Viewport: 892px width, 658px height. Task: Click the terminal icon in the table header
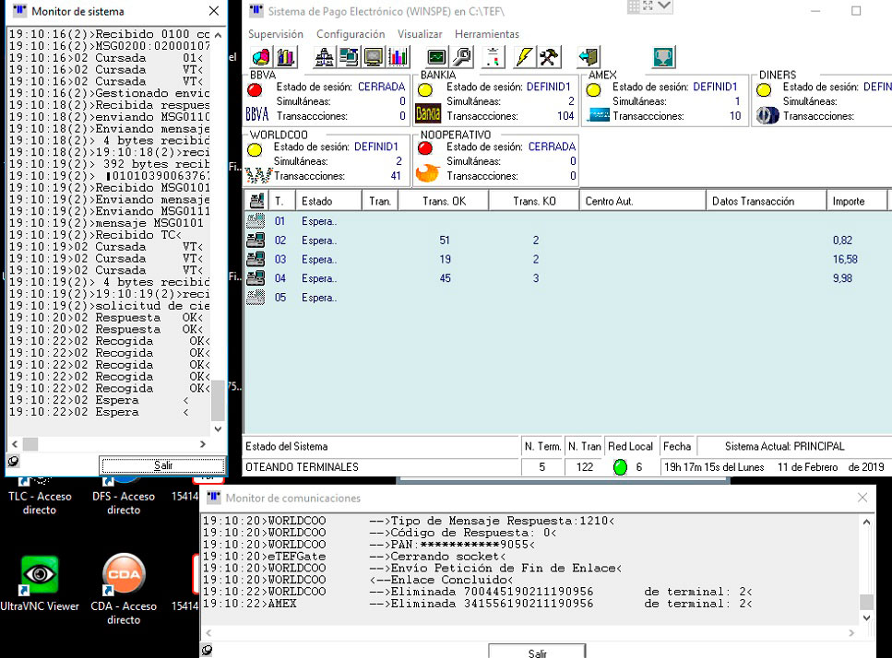257,201
